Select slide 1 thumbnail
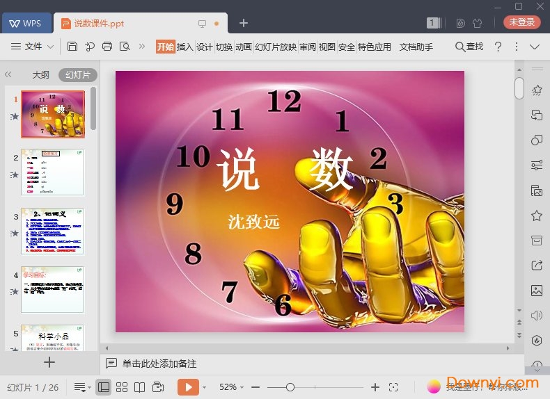This screenshot has width=550, height=399. coord(53,114)
